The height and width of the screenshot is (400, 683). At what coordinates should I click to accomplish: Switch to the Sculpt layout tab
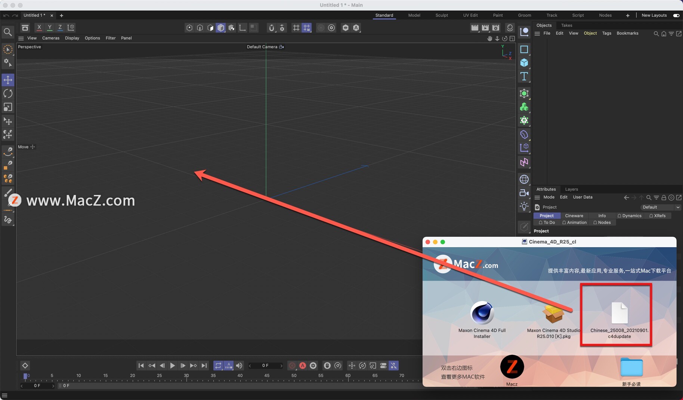pyautogui.click(x=442, y=15)
